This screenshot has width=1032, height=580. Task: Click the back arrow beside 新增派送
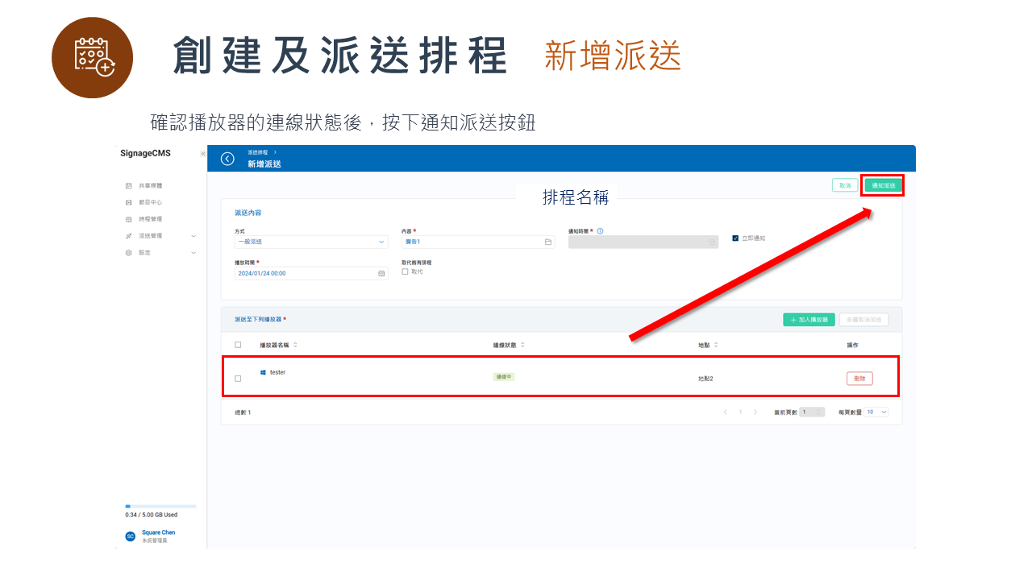coord(227,159)
